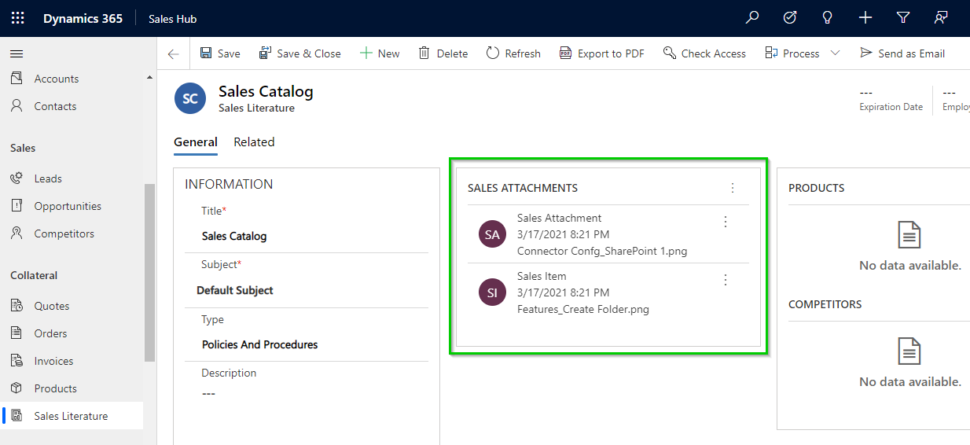The height and width of the screenshot is (445, 970).
Task: Delete the Sales Catalog record
Action: pyautogui.click(x=443, y=53)
